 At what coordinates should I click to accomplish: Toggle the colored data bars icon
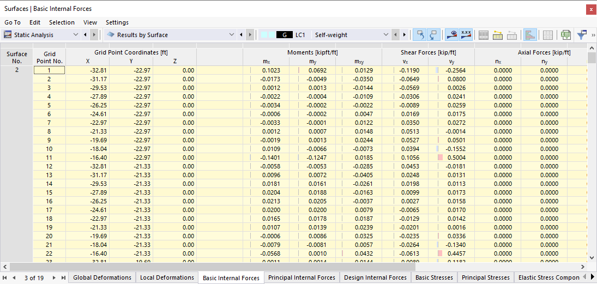pos(530,35)
